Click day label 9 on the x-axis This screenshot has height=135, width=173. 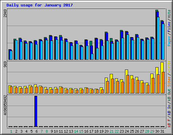click(x=52, y=131)
